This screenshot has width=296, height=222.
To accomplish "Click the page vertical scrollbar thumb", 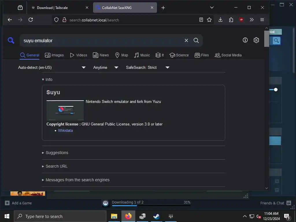I will pyautogui.click(x=266, y=38).
